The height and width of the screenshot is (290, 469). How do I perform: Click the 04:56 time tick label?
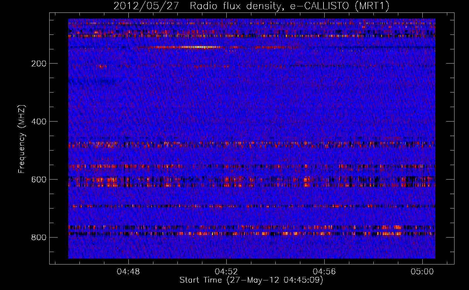(x=324, y=272)
